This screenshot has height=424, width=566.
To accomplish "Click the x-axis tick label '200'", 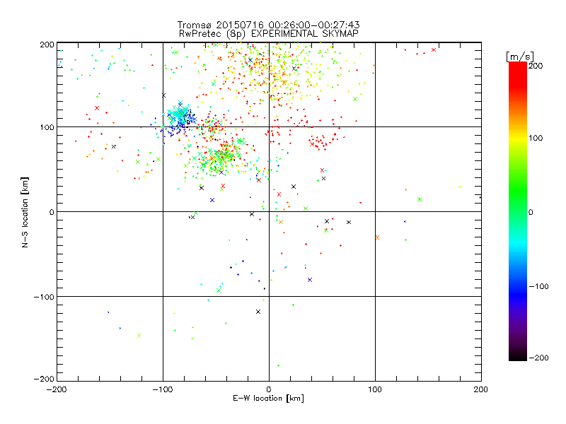I will [x=481, y=389].
